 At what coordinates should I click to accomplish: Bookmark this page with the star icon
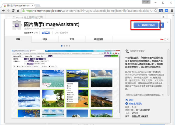tap(155, 11)
